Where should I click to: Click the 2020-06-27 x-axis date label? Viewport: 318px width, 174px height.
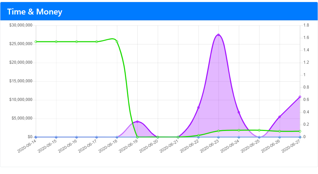pyautogui.click(x=291, y=146)
